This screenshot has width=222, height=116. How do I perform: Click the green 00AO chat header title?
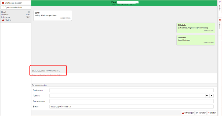click(x=113, y=2)
